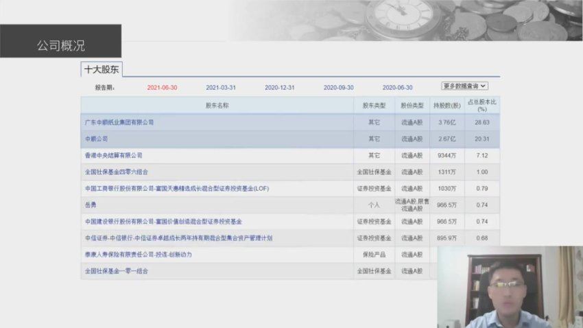
Task: Open the 泰康人寿保险 投连-创新动力 link
Action: [139, 255]
